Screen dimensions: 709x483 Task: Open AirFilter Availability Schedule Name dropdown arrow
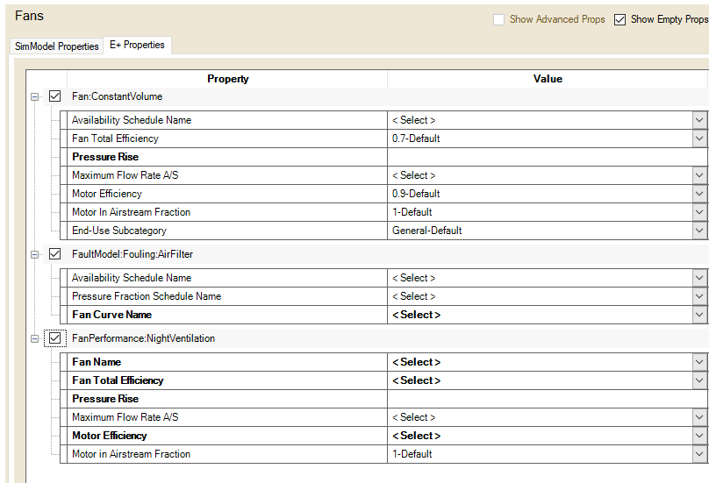tap(699, 278)
